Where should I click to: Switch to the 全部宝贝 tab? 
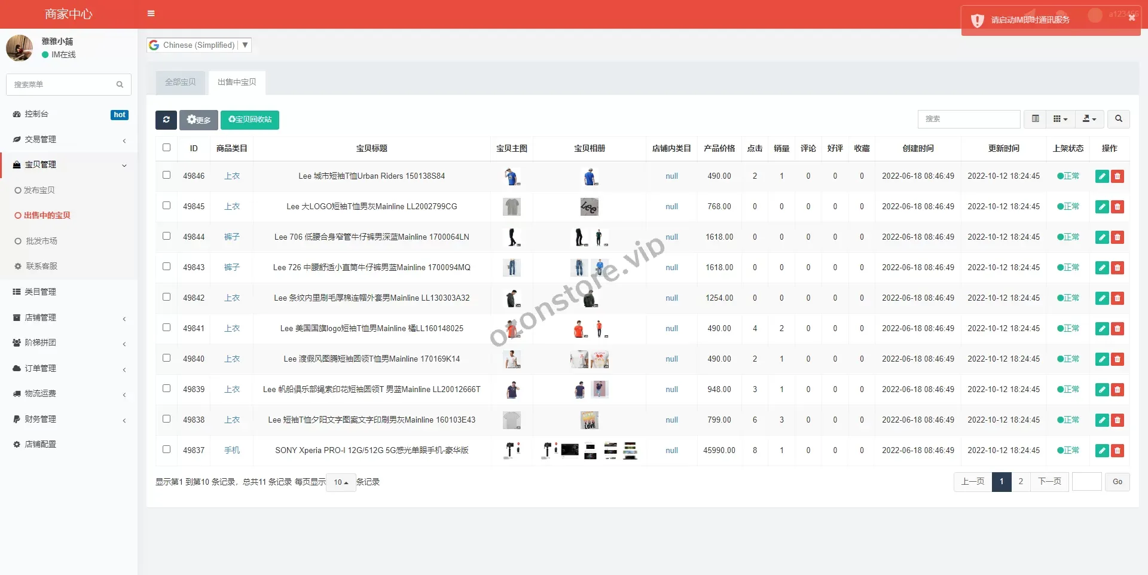[x=180, y=82]
